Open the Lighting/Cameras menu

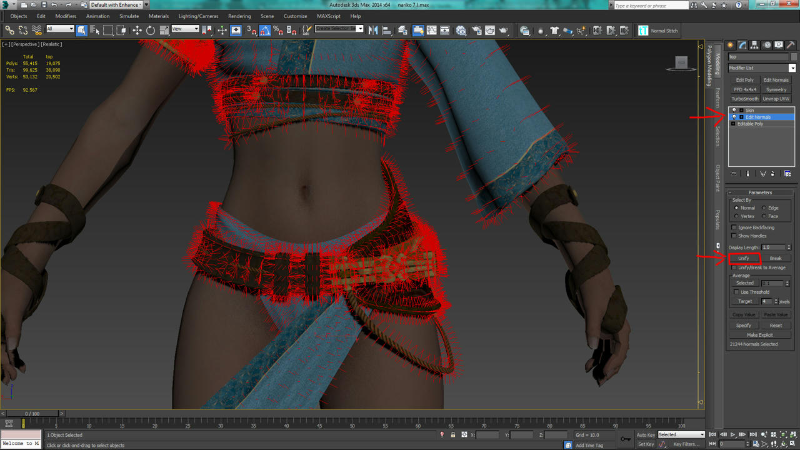tap(198, 16)
